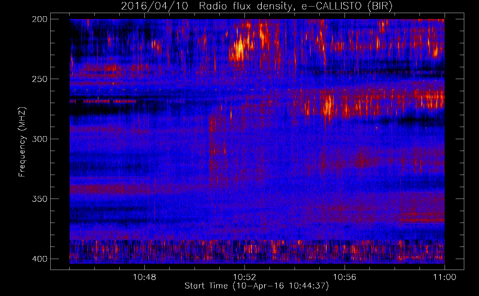Select the '200' frequency axis label
Viewport: 479px width, 296px height.
pyautogui.click(x=39, y=19)
